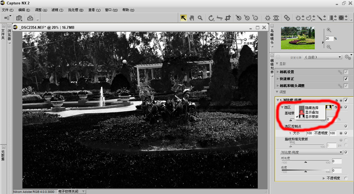Image resolution: width=354 pixels, height=194 pixels.
Task: Open the 批处理 (B) menu
Action: (x=76, y=10)
